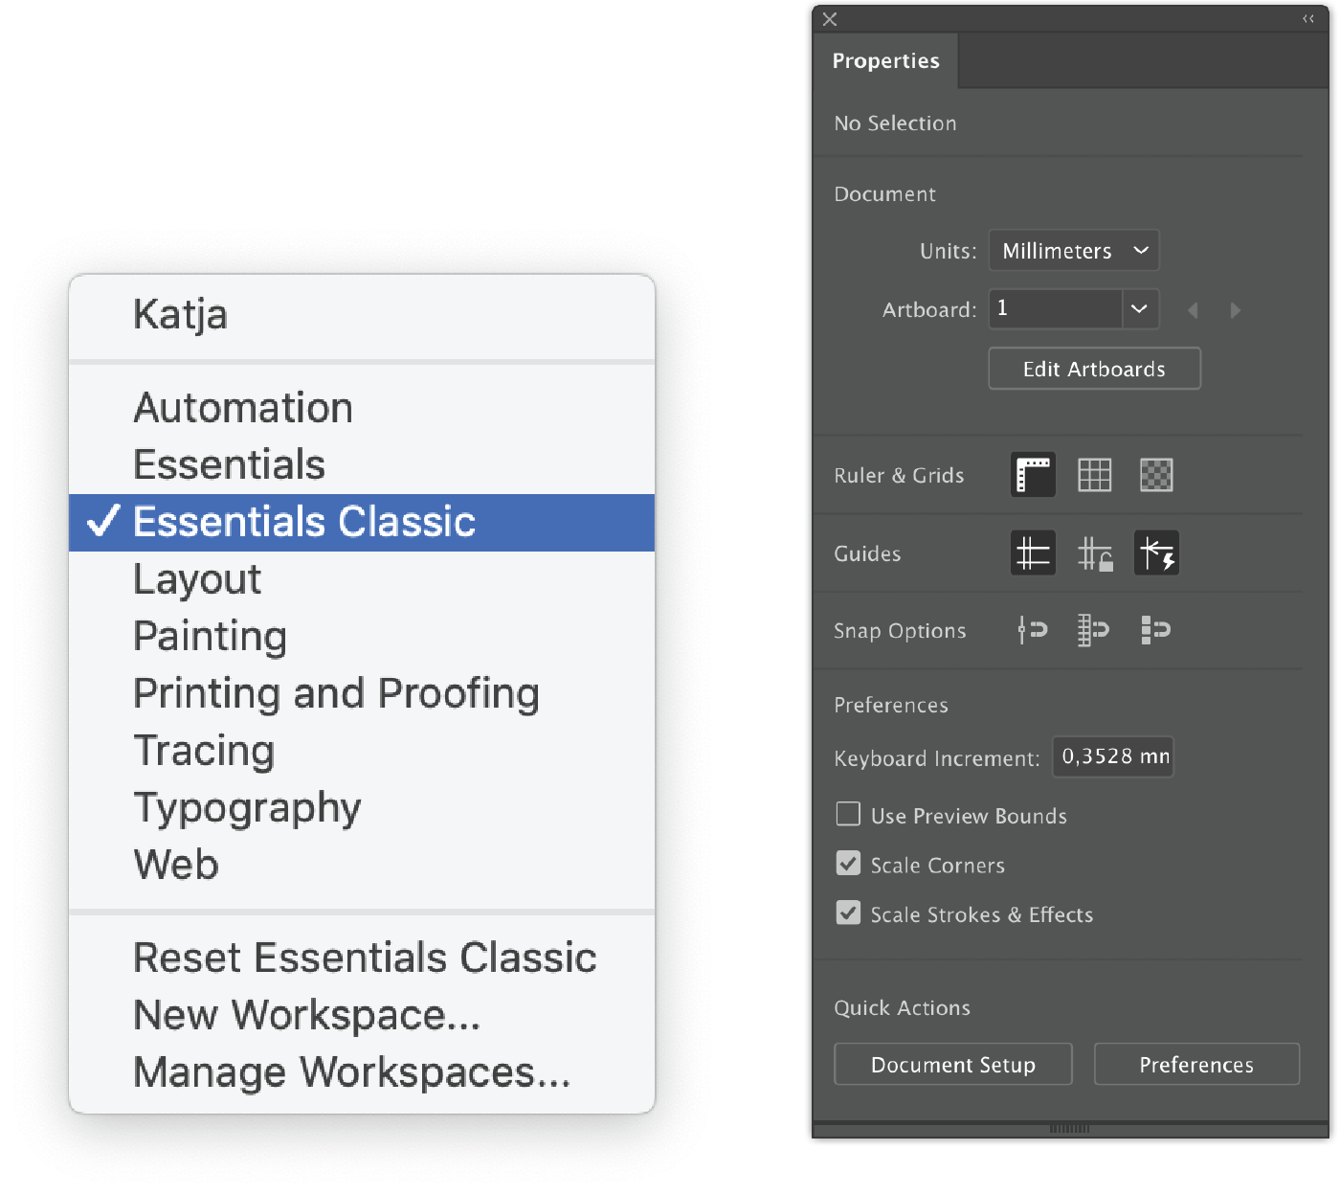
Task: Open Preferences quick action button
Action: [x=1196, y=1065]
